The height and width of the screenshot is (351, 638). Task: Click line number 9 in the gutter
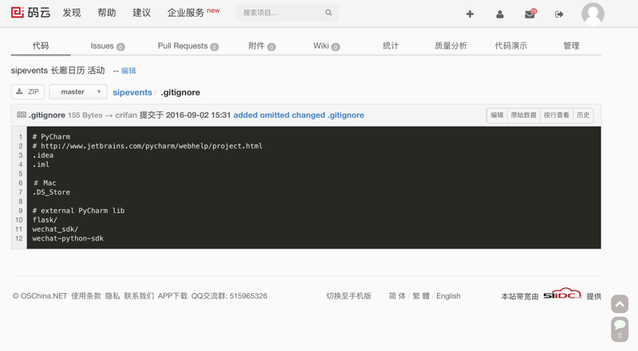point(21,210)
